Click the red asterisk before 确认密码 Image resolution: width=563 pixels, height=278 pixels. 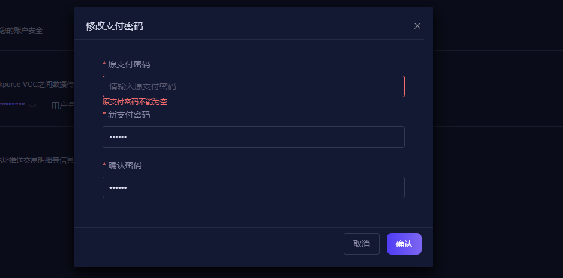(x=104, y=165)
